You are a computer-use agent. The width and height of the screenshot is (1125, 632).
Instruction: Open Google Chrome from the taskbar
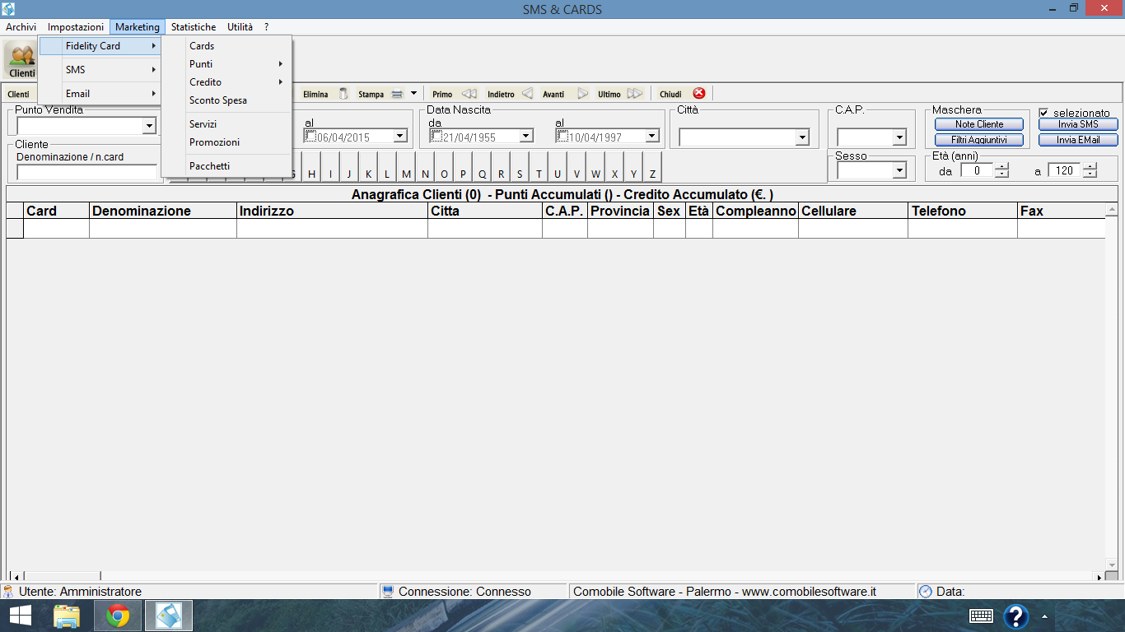pos(118,616)
